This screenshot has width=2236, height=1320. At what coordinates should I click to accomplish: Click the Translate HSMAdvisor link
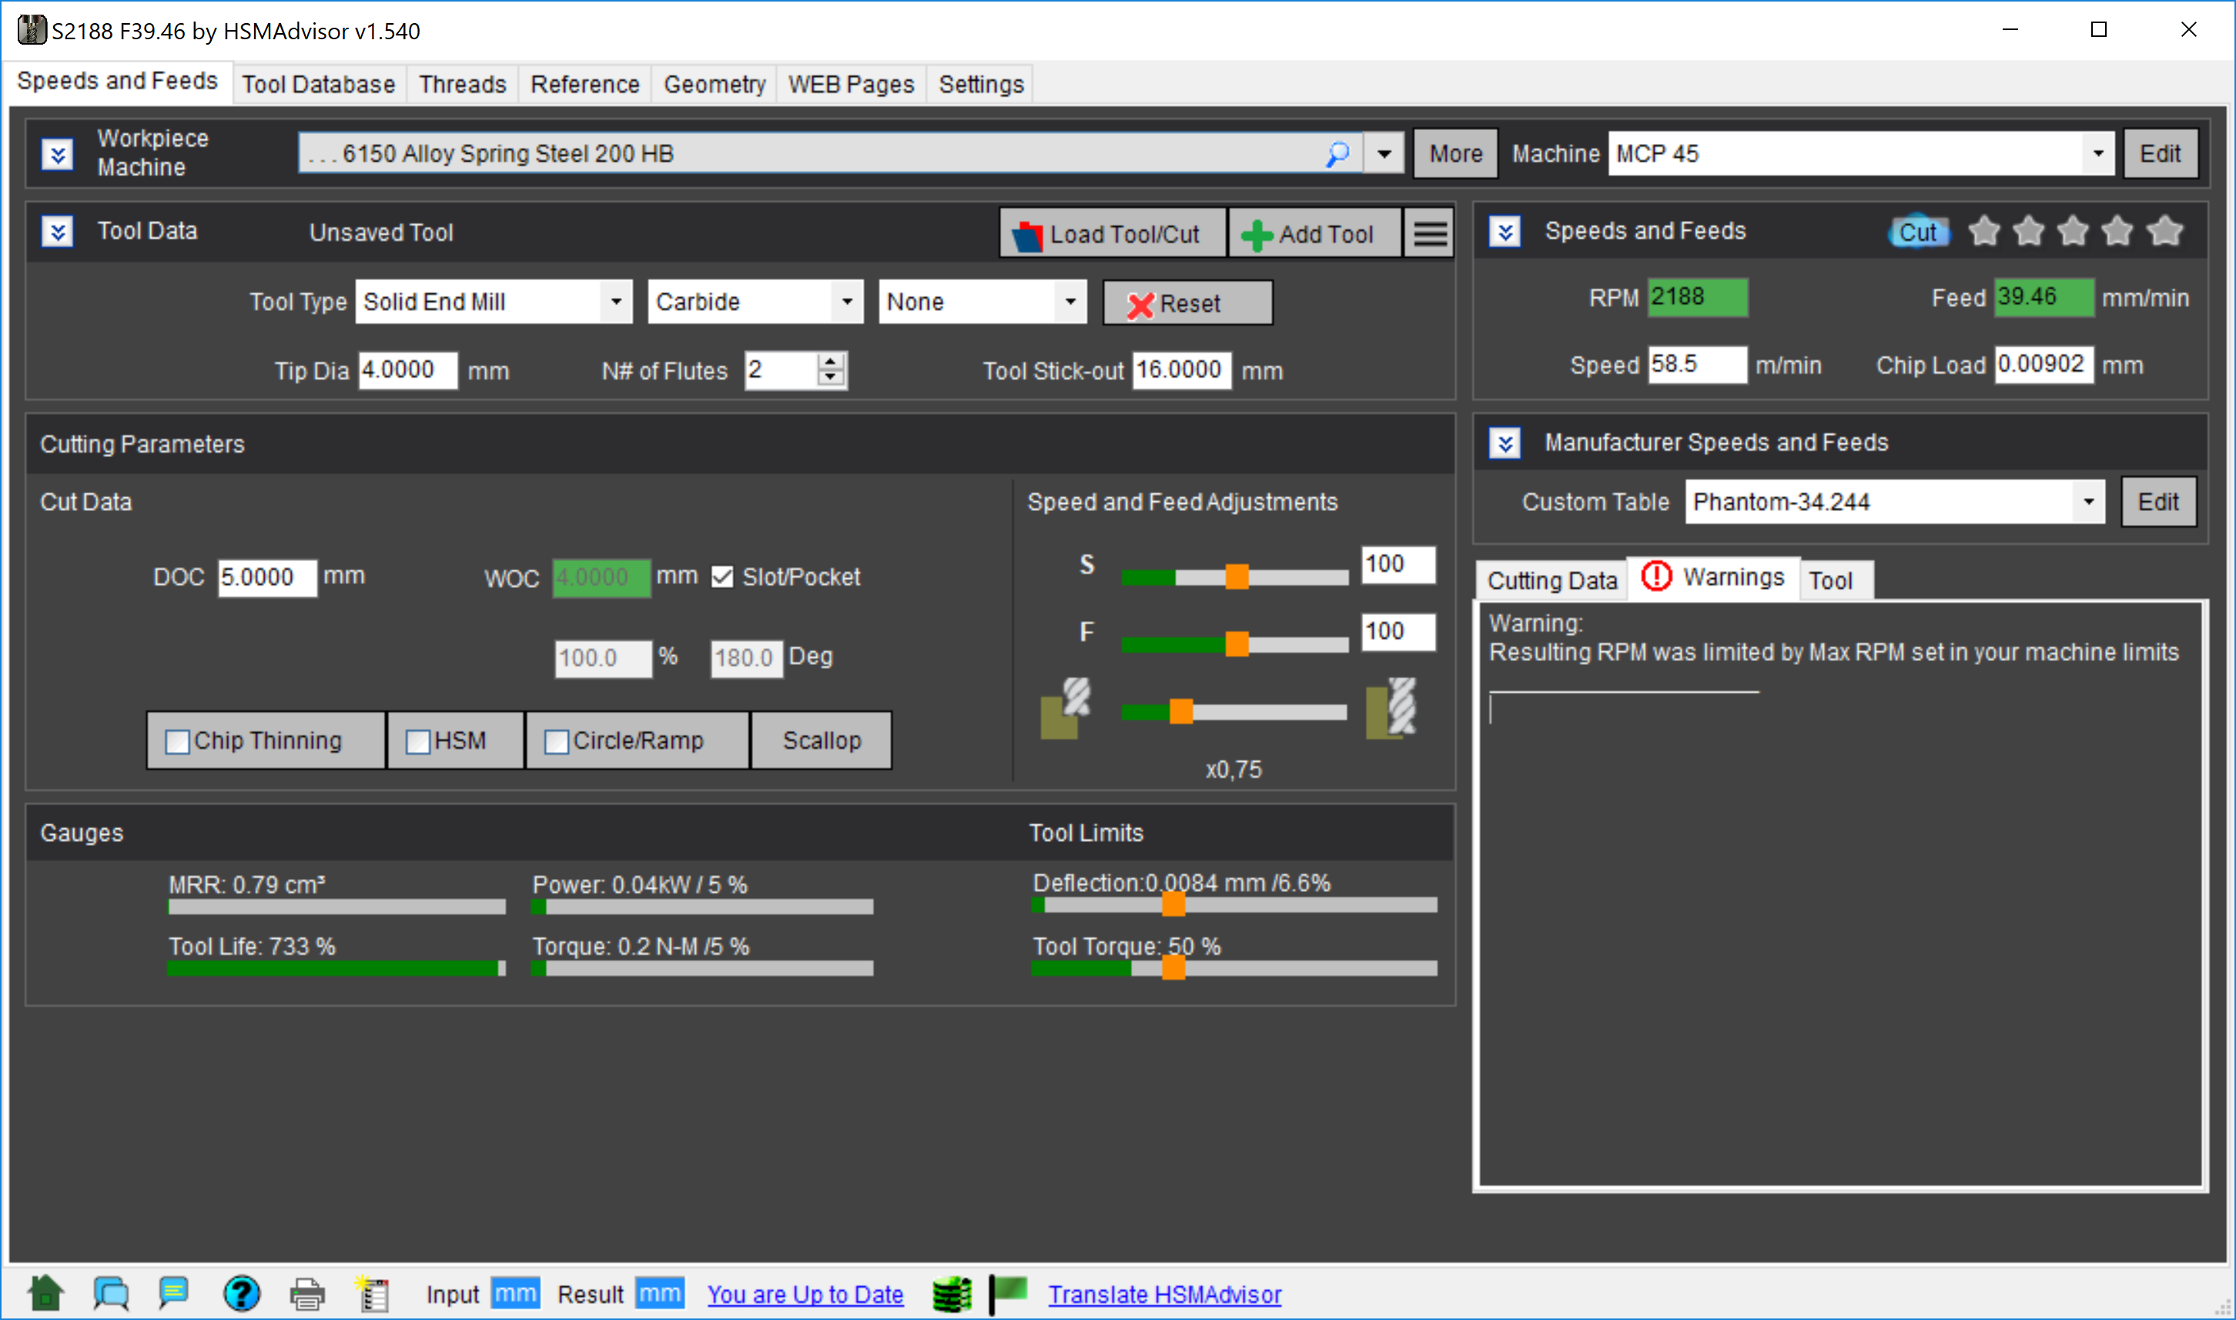coord(1164,1294)
